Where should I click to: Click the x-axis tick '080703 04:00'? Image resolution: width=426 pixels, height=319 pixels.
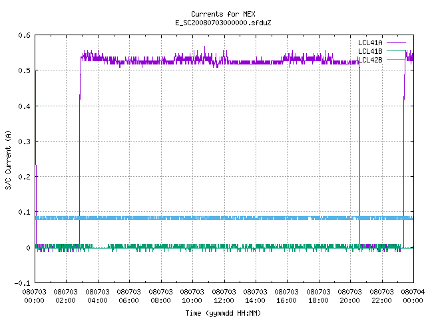98,296
